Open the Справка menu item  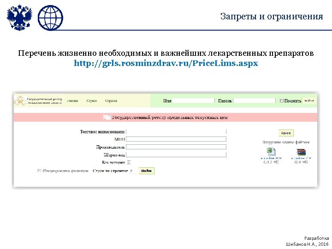(111, 101)
